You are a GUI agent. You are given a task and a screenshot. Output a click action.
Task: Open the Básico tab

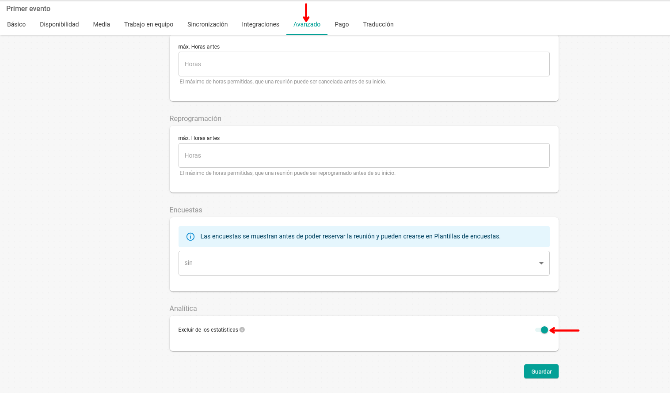pyautogui.click(x=16, y=24)
